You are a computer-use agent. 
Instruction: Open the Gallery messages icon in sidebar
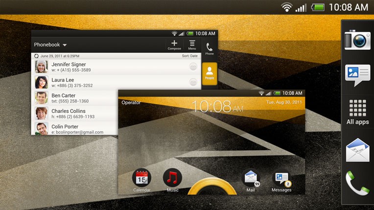(357, 74)
